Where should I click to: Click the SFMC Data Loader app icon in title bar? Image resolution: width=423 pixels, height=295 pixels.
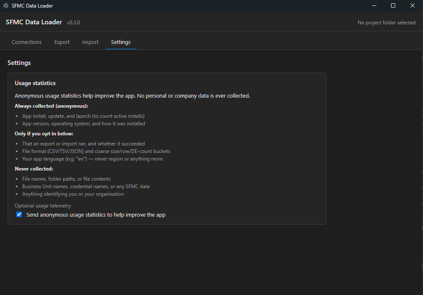[6, 6]
